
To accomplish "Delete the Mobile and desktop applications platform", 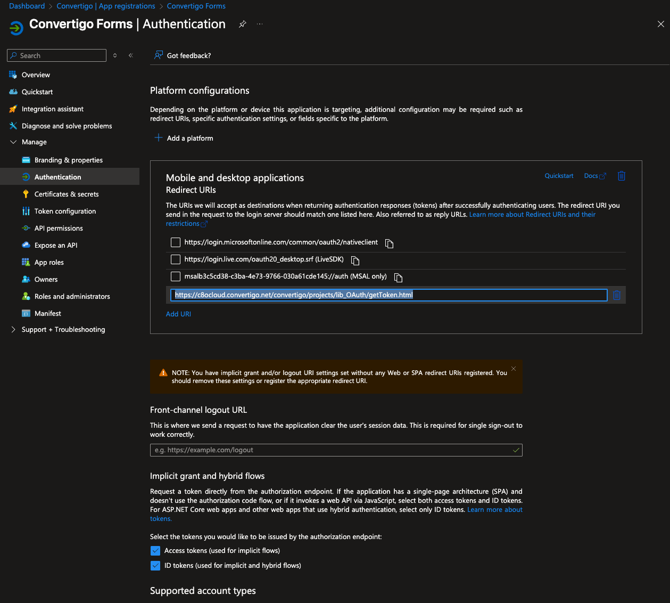I will pos(621,176).
